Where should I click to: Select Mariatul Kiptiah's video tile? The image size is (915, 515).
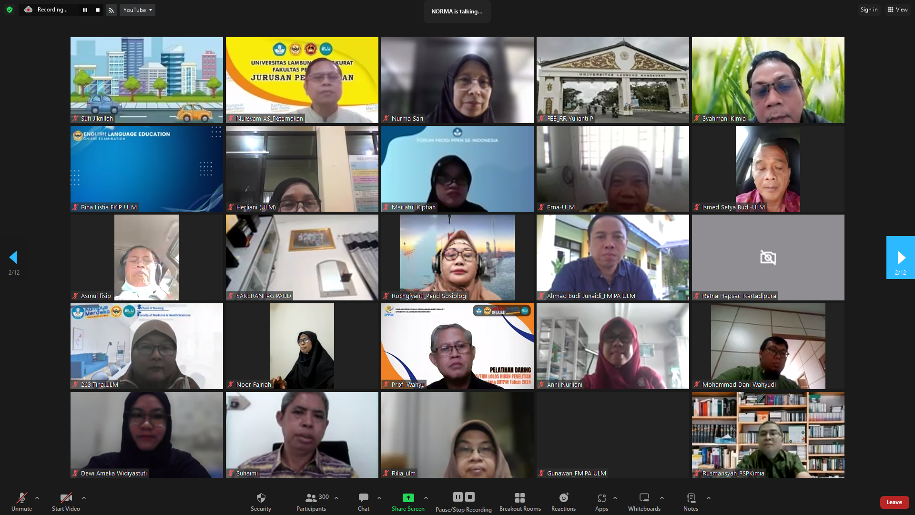click(457, 169)
